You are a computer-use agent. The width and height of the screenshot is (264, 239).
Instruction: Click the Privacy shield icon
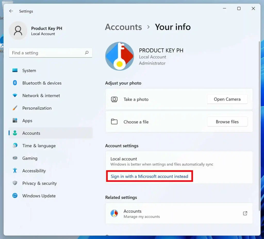click(x=15, y=183)
